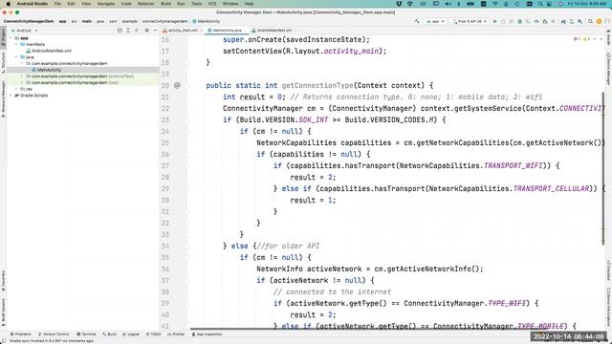Screen dimensions: 612x344
Task: Open the VCS menu
Action: coord(212,4)
